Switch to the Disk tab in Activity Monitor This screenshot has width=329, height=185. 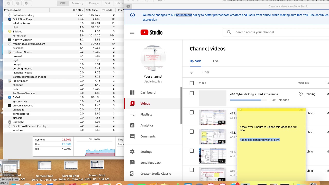pos(108,3)
